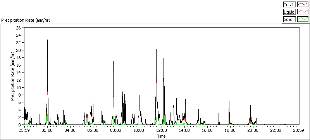
Task: Click the 22:00 x-axis time label
Action: click(276, 130)
